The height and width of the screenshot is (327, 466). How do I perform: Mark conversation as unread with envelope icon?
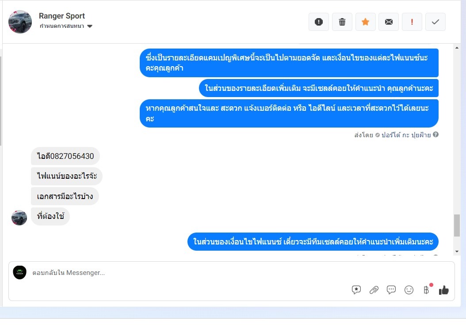[x=389, y=22]
